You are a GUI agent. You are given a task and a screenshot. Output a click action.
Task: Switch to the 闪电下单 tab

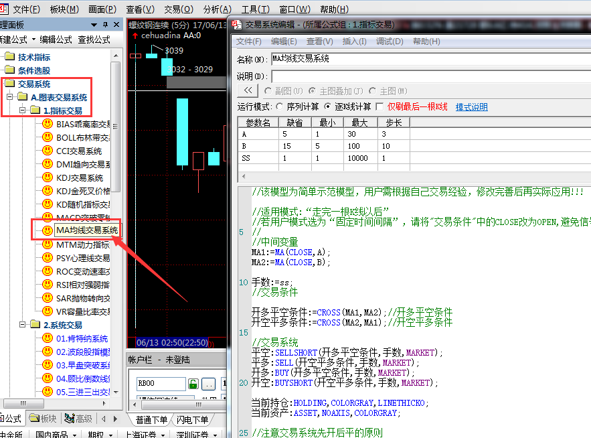coord(192,420)
